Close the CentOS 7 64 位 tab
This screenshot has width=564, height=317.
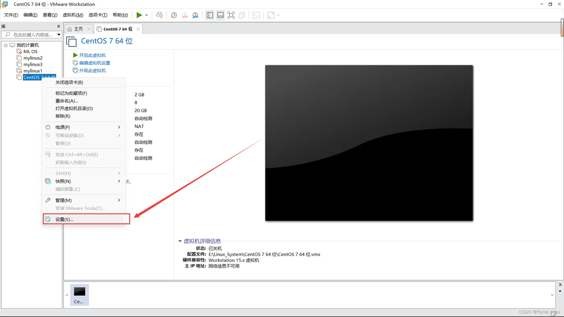[x=138, y=29]
